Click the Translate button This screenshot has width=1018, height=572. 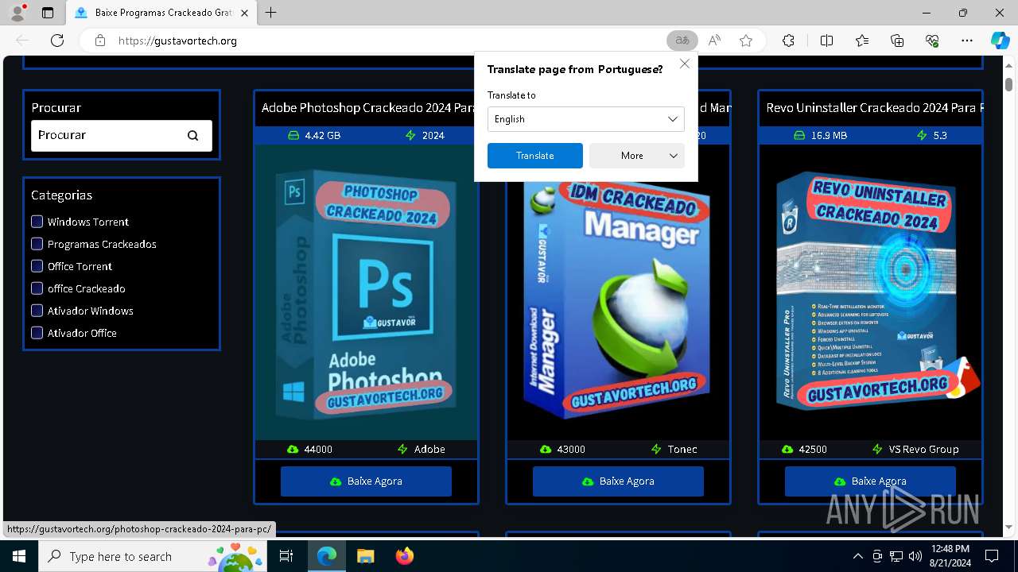pyautogui.click(x=535, y=156)
